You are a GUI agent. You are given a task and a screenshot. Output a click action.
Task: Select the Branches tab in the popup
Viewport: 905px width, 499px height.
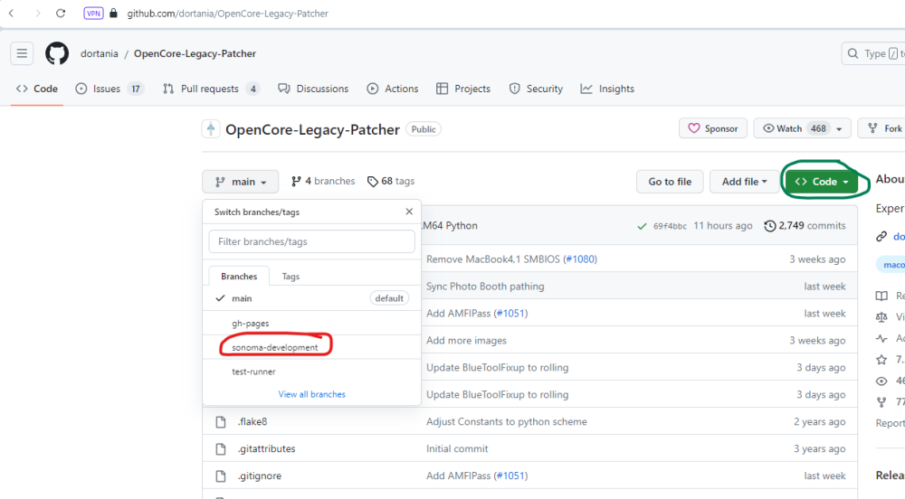239,276
